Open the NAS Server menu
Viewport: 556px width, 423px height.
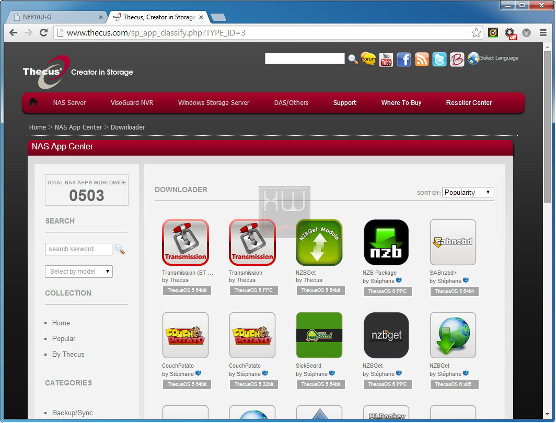click(x=69, y=103)
